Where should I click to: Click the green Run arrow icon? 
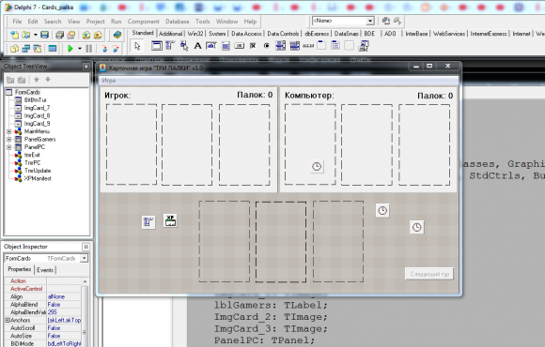pos(70,49)
